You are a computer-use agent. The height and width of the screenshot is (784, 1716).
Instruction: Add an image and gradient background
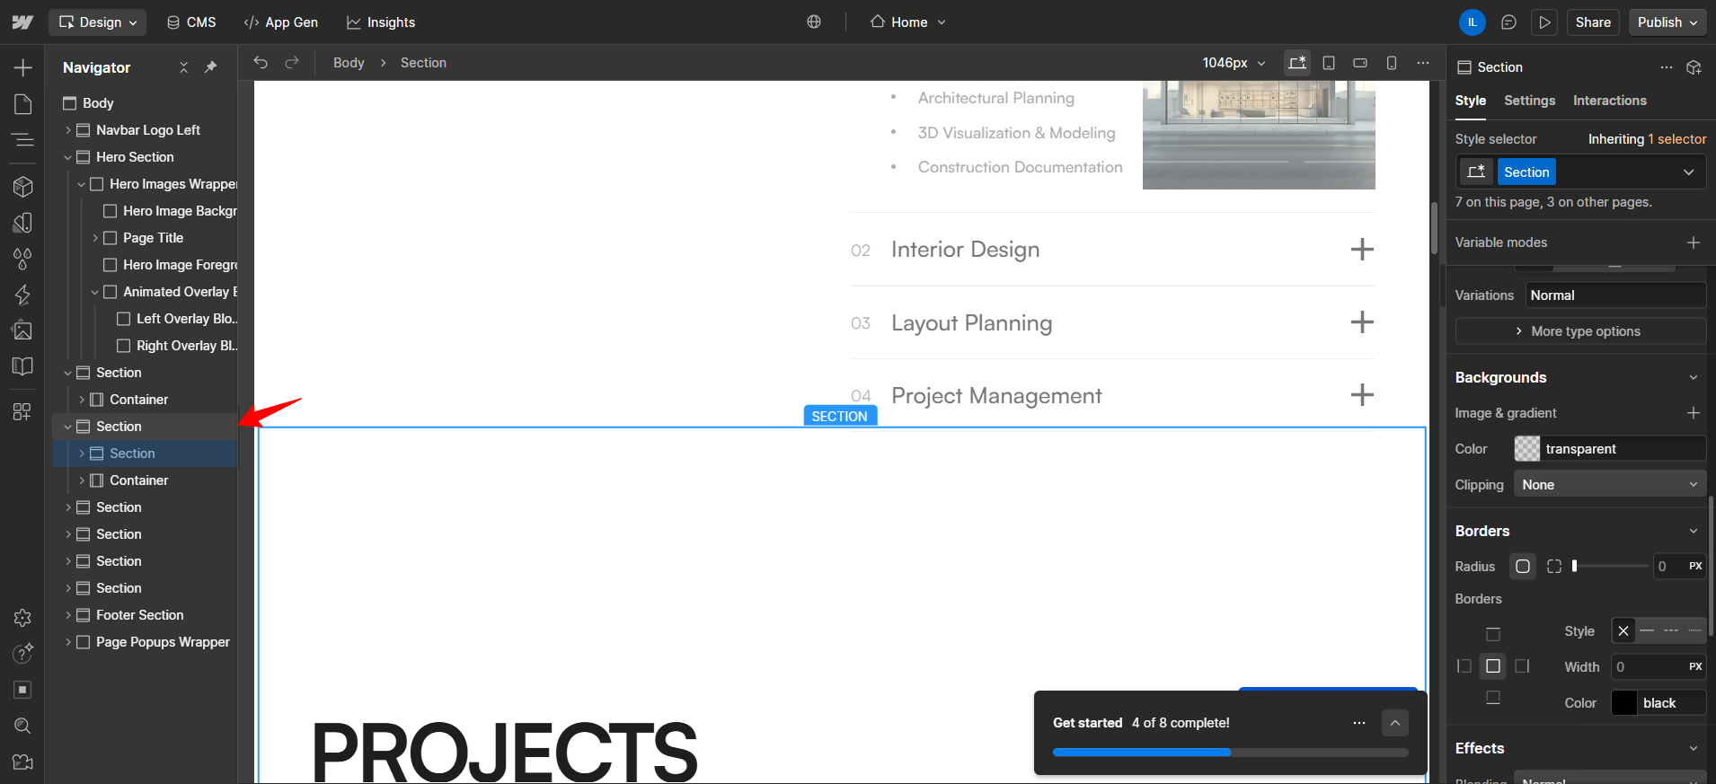click(x=1694, y=413)
